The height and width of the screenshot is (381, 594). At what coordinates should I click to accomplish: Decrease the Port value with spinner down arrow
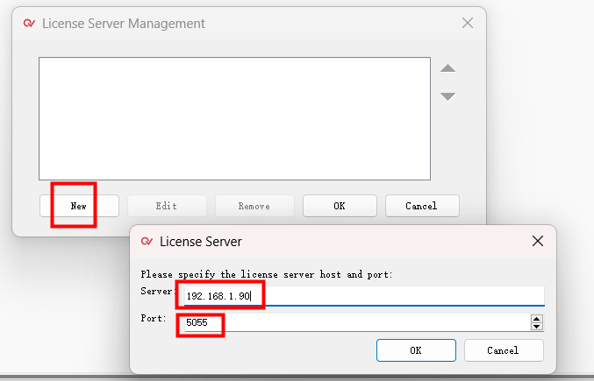(536, 327)
